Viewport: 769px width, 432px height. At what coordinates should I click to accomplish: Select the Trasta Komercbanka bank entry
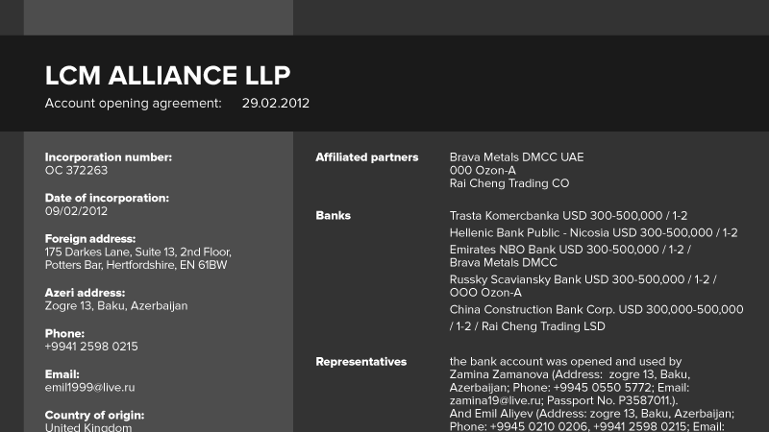[x=568, y=216]
